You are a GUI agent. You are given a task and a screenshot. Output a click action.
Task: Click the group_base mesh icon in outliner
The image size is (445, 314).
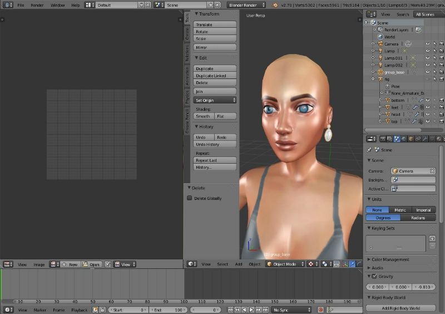tap(380, 72)
